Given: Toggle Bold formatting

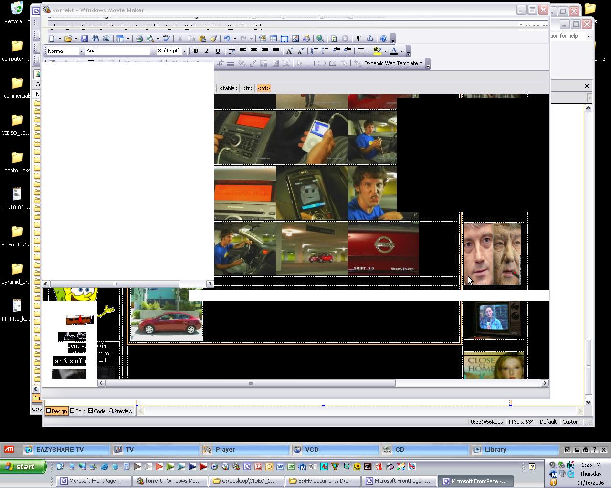Looking at the screenshot, I should coord(196,51).
